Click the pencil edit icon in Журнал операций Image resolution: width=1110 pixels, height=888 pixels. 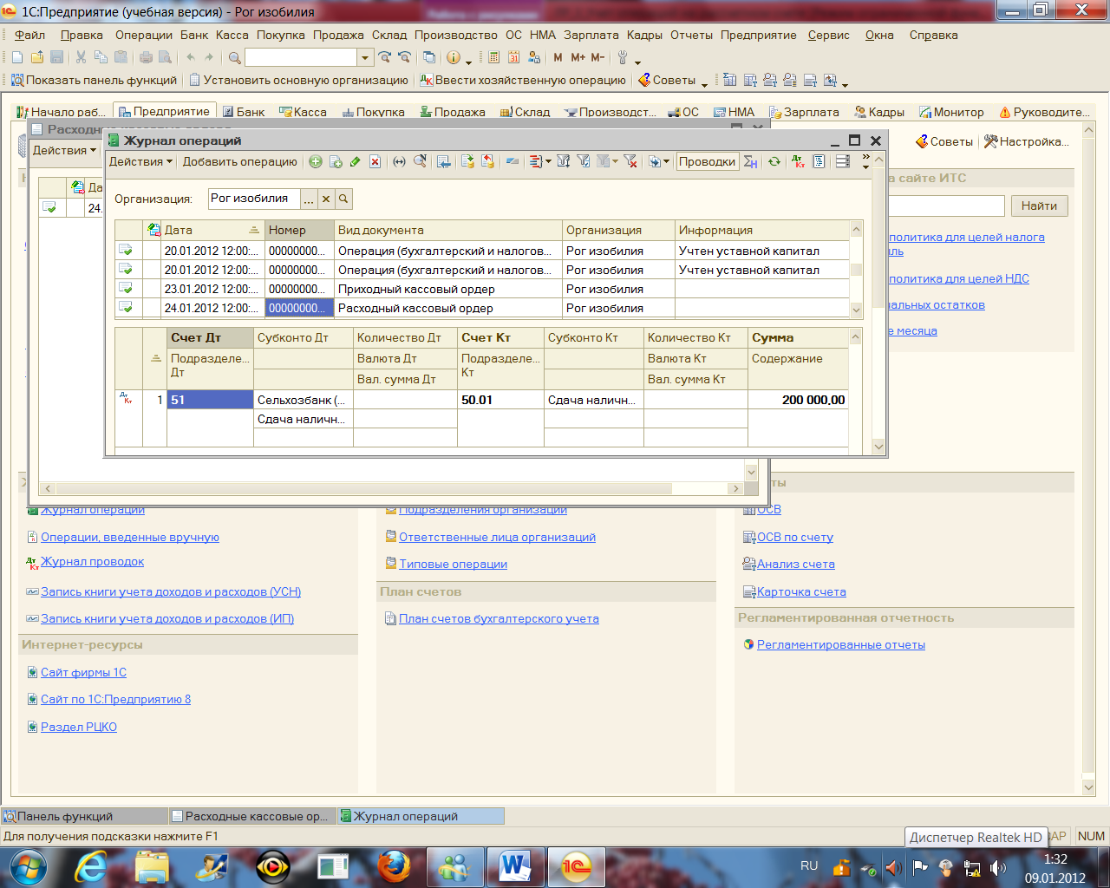(x=355, y=161)
